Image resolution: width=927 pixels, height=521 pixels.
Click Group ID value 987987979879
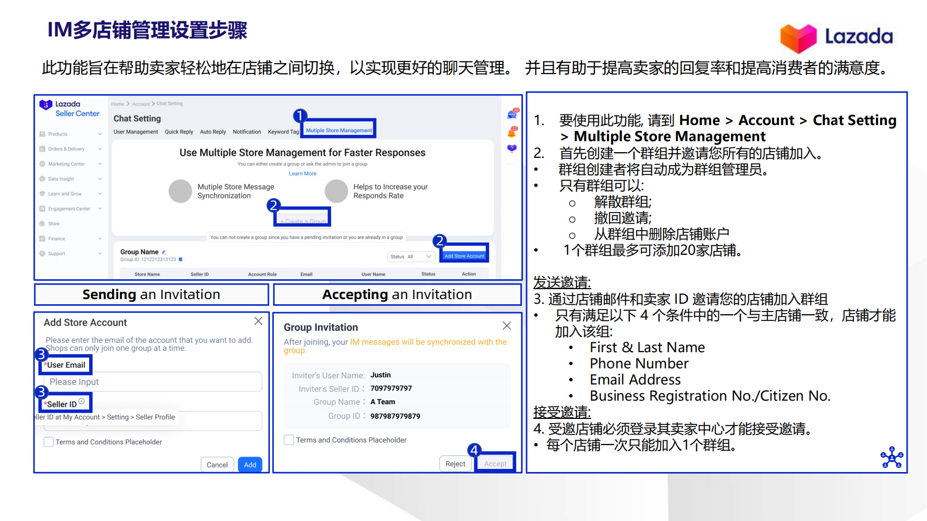[395, 416]
